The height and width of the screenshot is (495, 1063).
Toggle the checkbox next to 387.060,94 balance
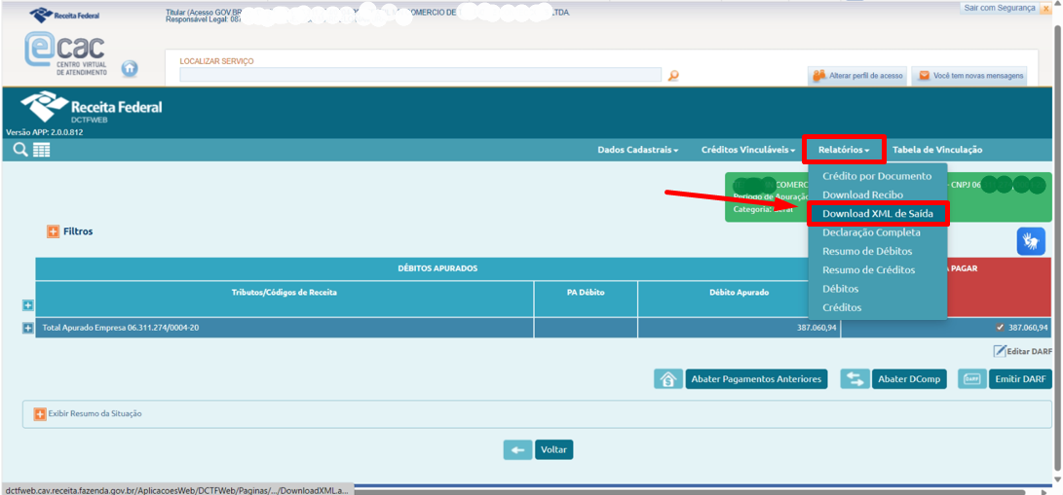[1001, 328]
